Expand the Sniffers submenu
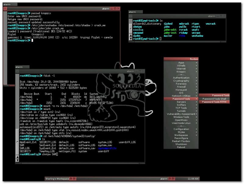 click(181, 105)
